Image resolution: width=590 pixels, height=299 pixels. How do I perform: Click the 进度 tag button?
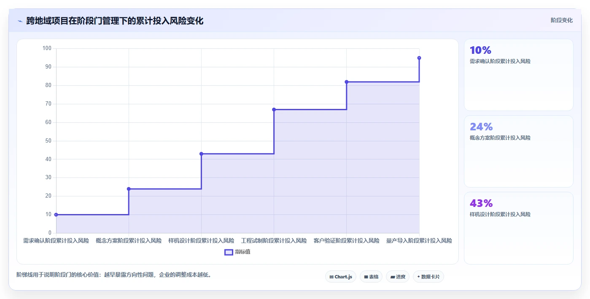[x=398, y=277]
